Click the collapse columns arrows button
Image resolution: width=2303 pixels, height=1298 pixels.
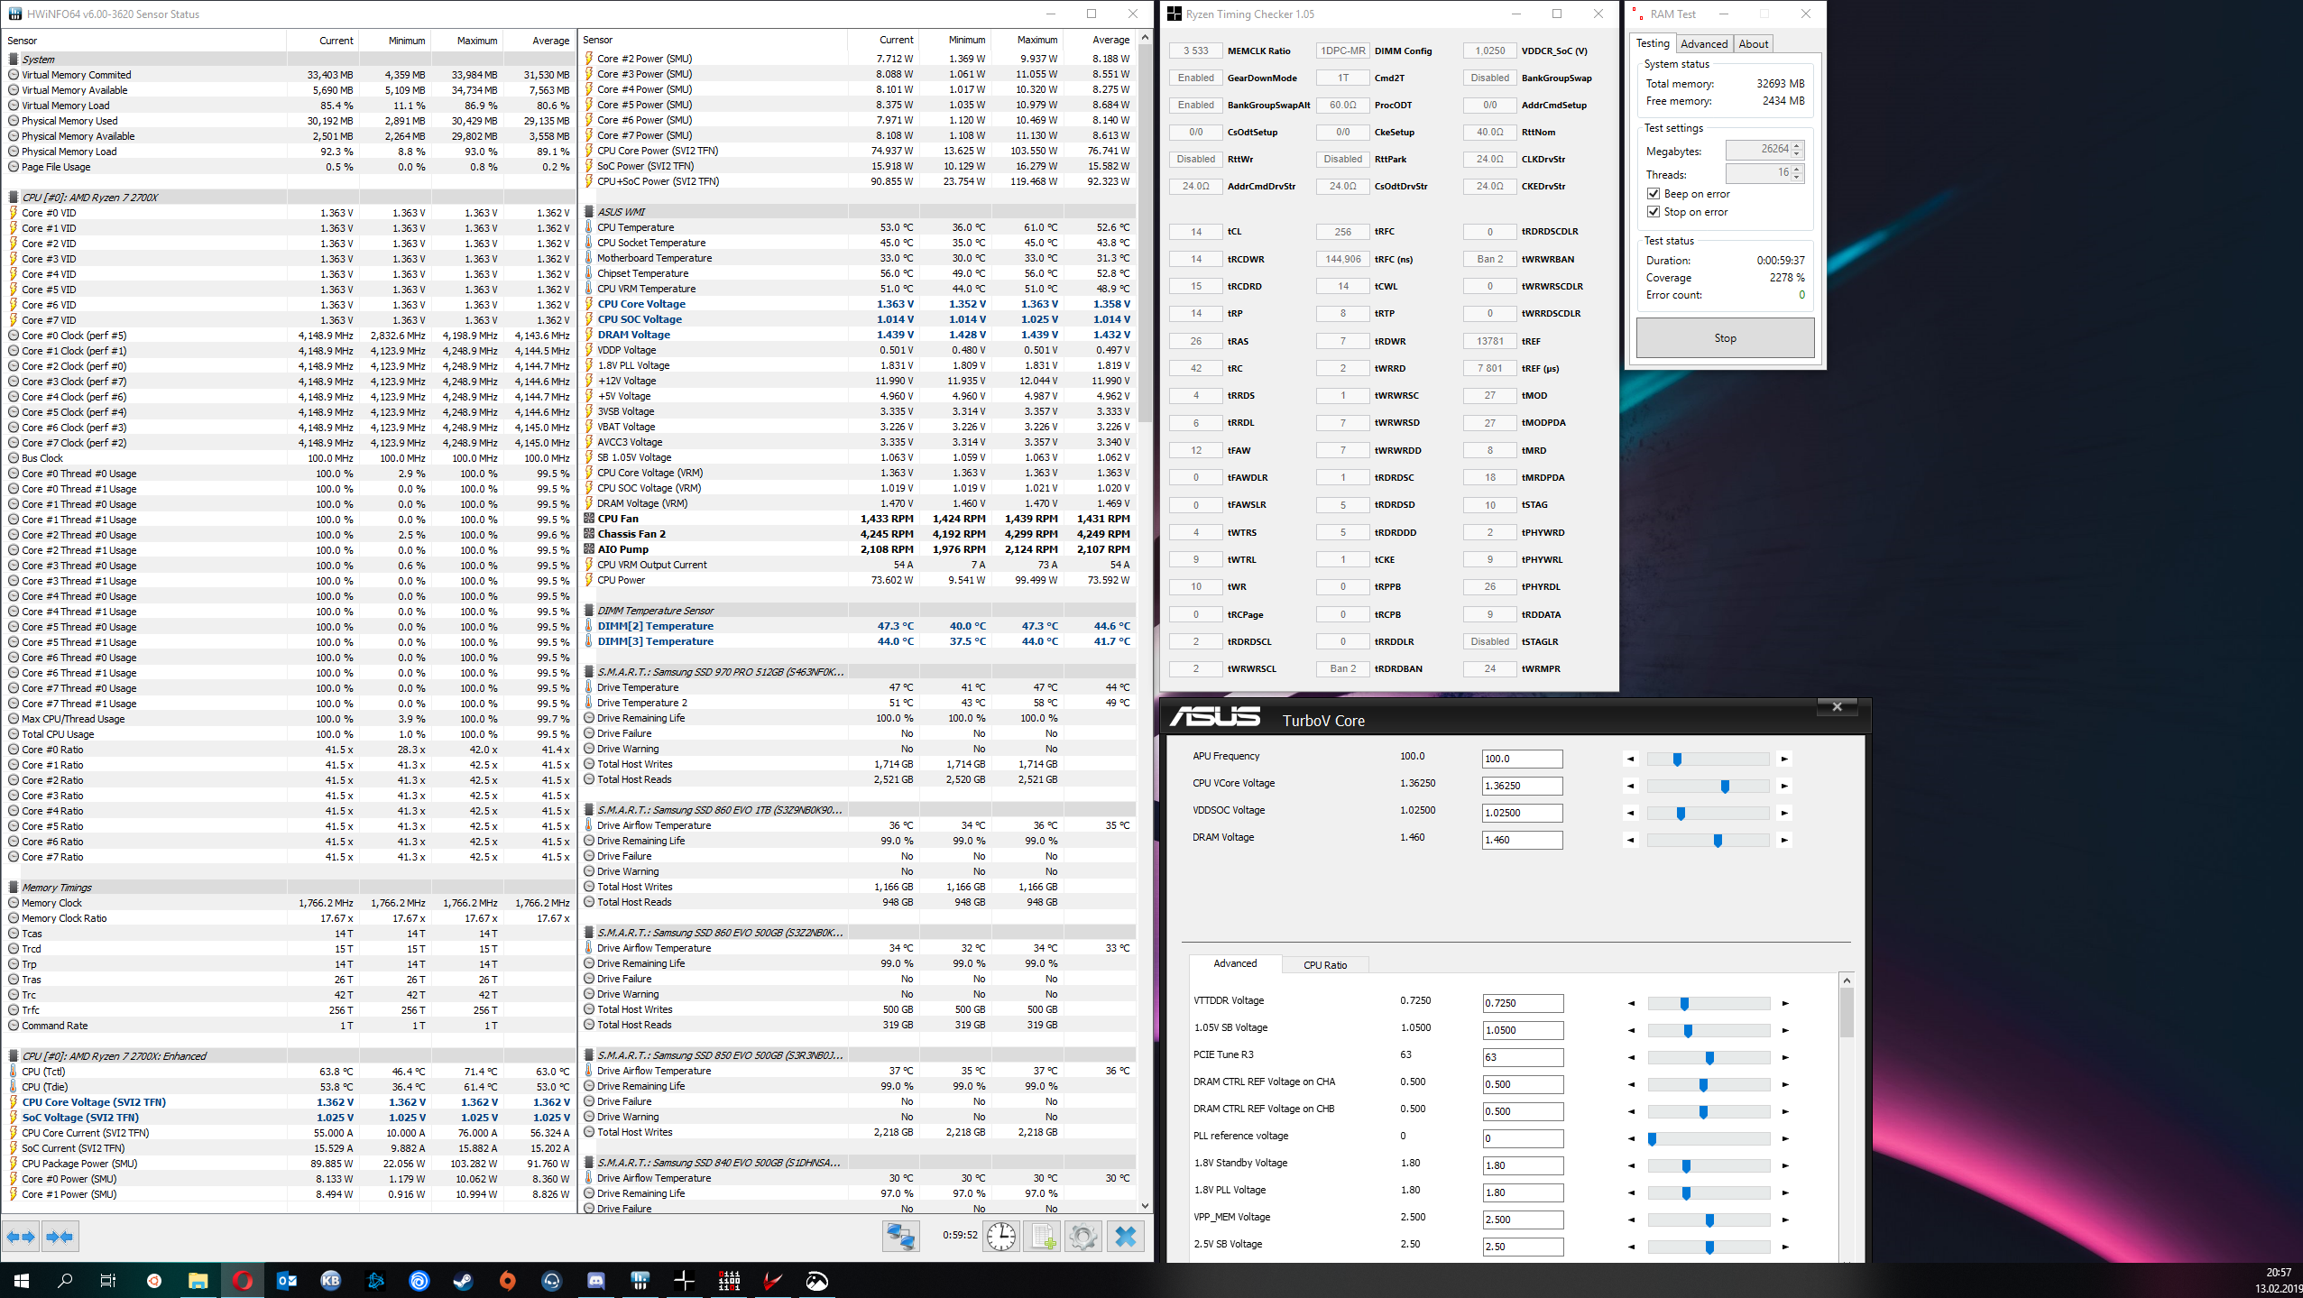click(x=60, y=1237)
